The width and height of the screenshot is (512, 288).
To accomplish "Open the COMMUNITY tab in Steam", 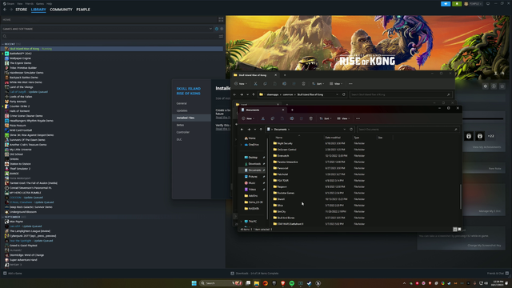I will 61,10.
